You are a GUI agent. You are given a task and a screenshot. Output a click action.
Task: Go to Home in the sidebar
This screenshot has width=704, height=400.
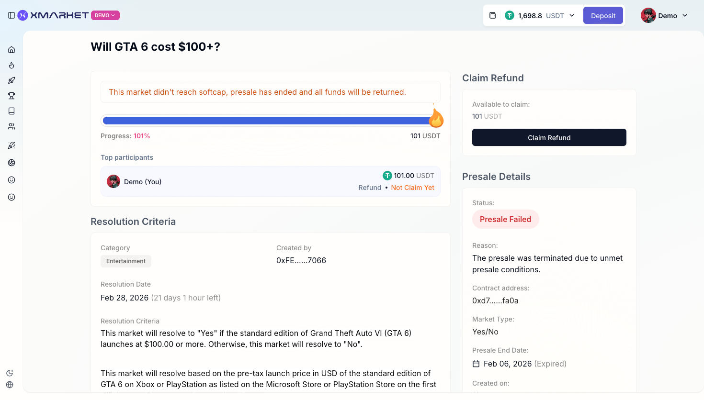pos(11,50)
